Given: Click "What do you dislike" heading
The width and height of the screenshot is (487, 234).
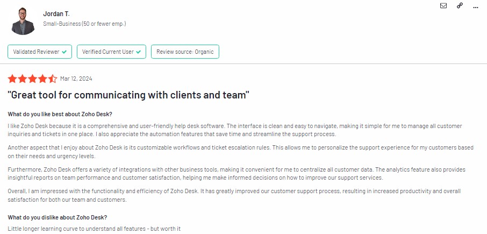Looking at the screenshot, I should 57,217.
